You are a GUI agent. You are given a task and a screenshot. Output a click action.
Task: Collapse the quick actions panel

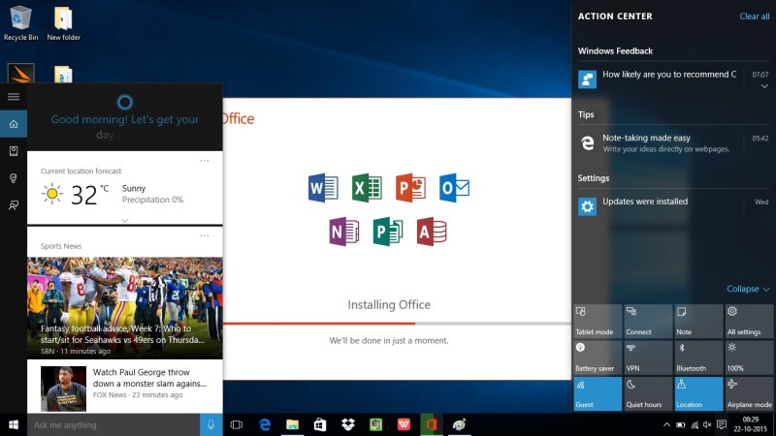click(x=748, y=289)
